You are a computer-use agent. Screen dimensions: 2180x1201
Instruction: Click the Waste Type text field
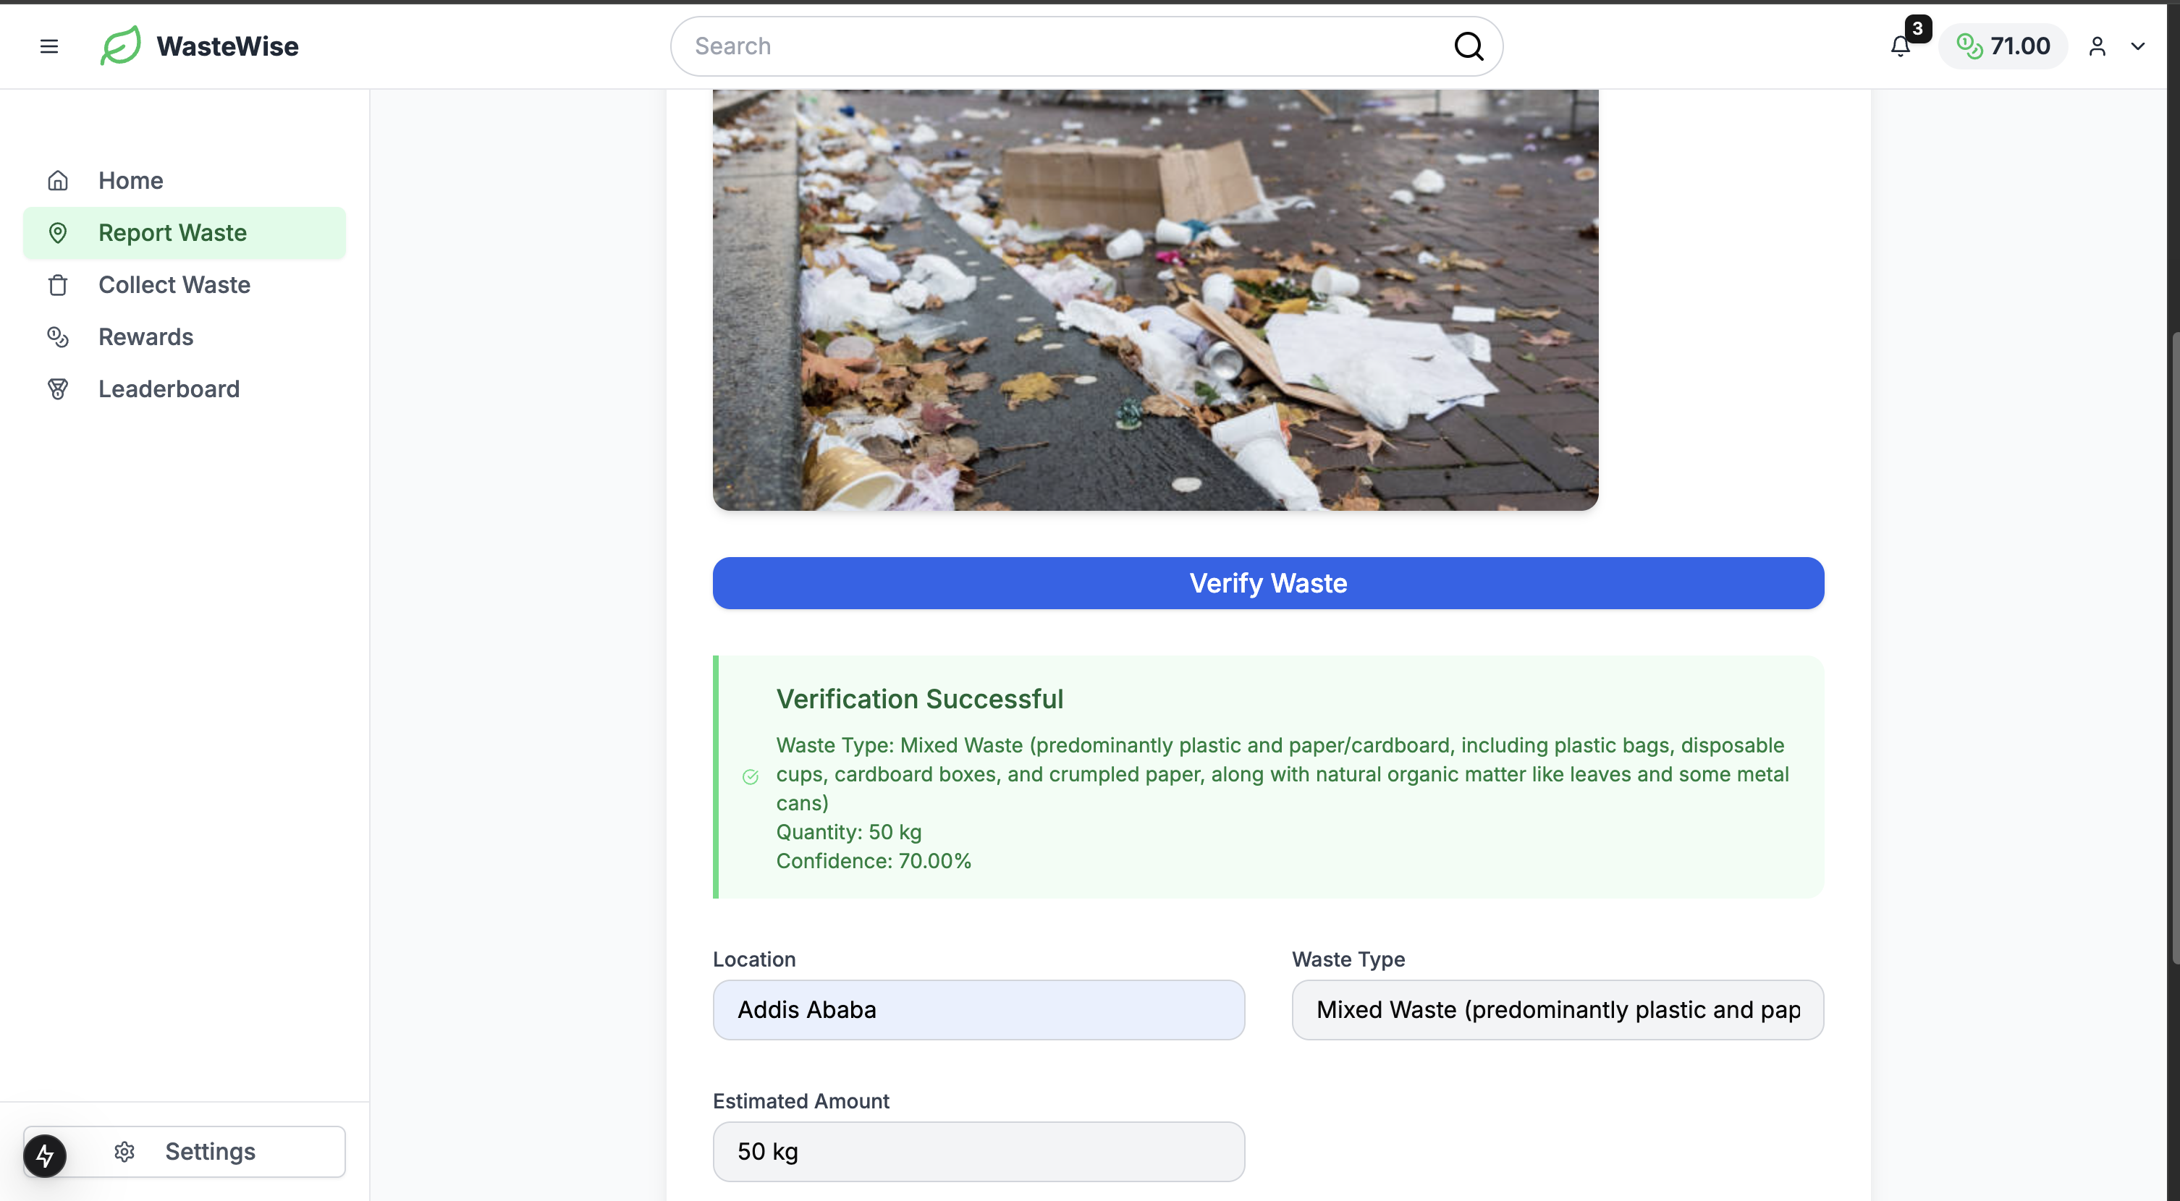[1557, 1010]
